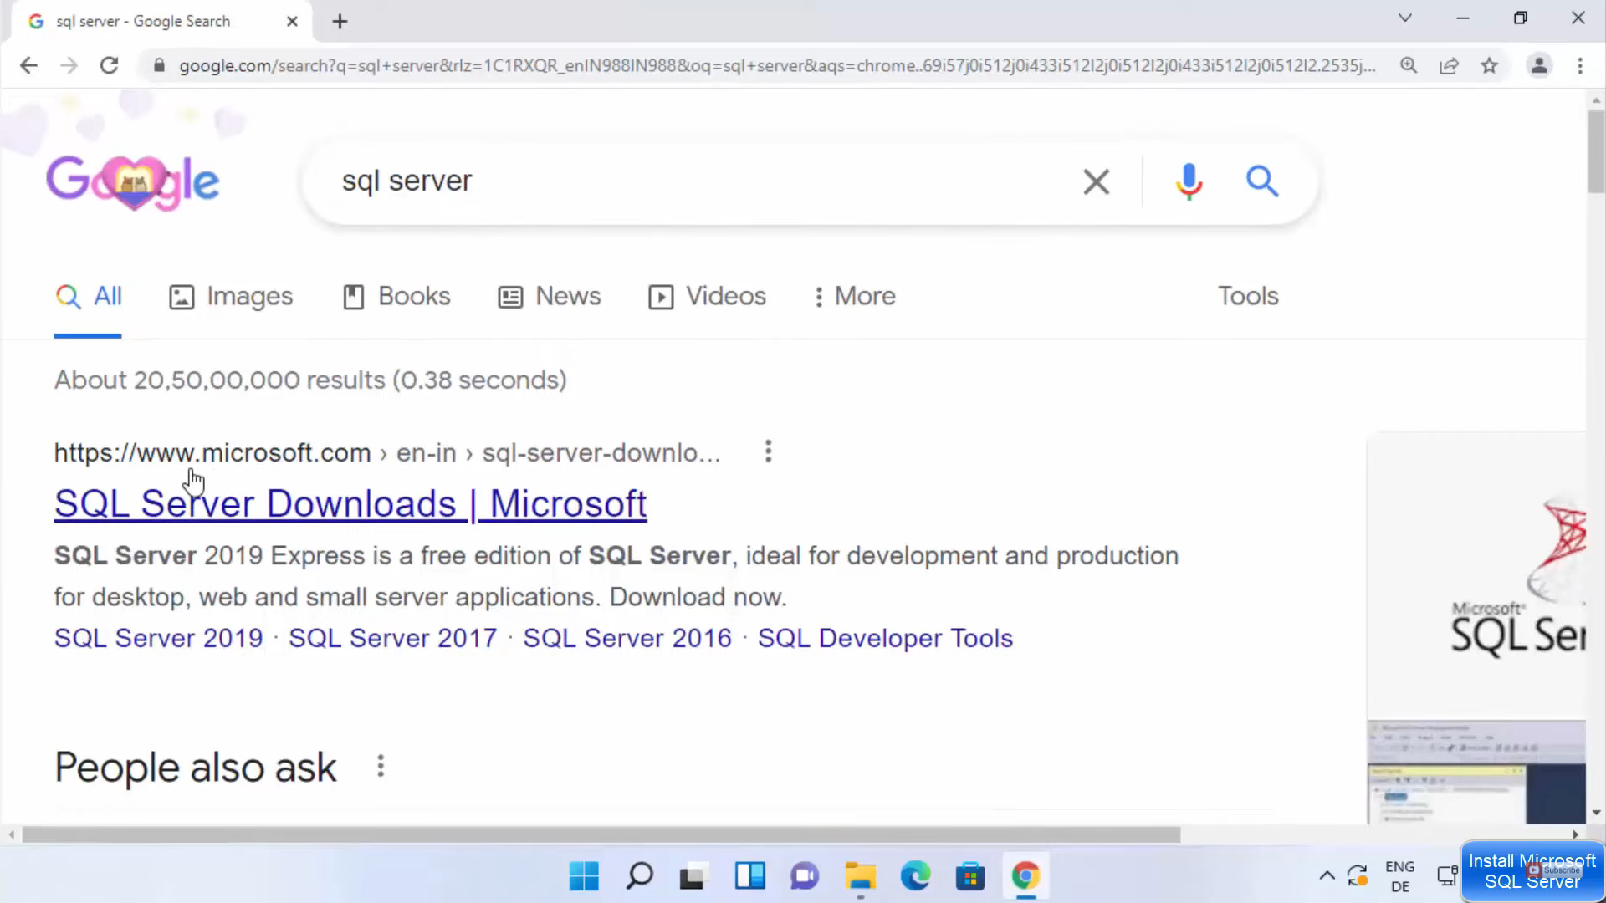Open the SQL Server 2019 link
The width and height of the screenshot is (1606, 903).
click(x=157, y=638)
